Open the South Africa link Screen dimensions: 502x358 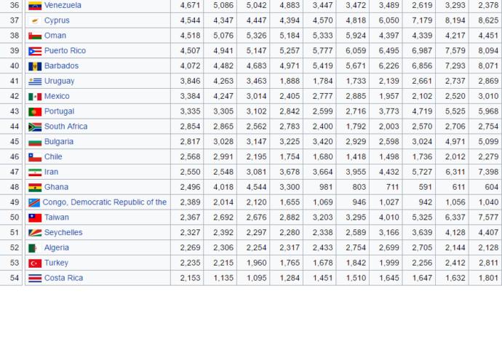pyautogui.click(x=66, y=127)
